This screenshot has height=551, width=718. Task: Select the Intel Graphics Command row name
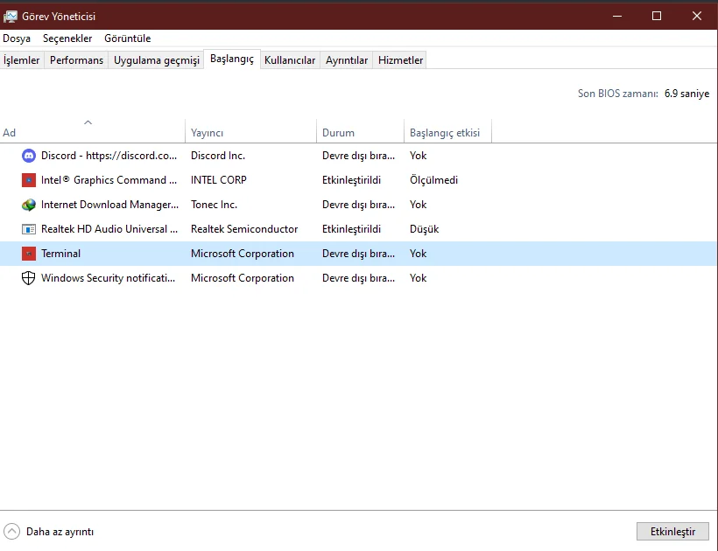109,180
